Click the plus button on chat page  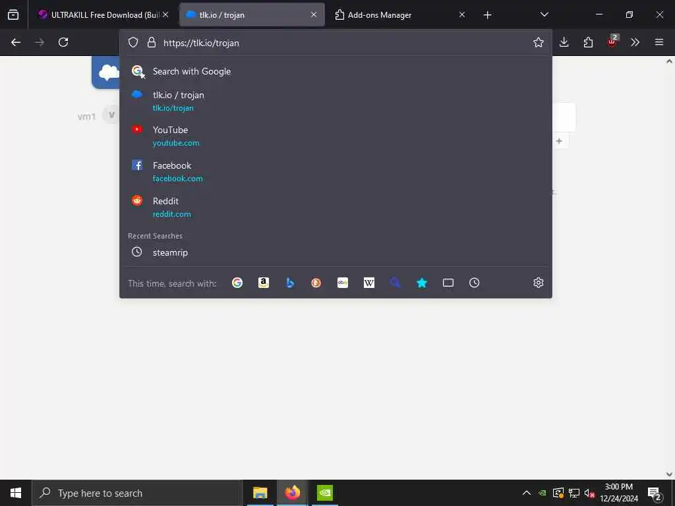559,141
